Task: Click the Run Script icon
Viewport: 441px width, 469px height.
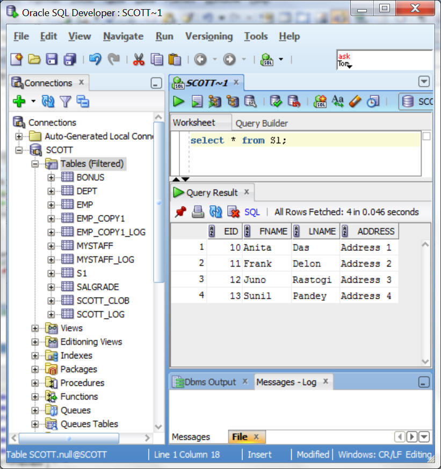Action: pyautogui.click(x=197, y=101)
